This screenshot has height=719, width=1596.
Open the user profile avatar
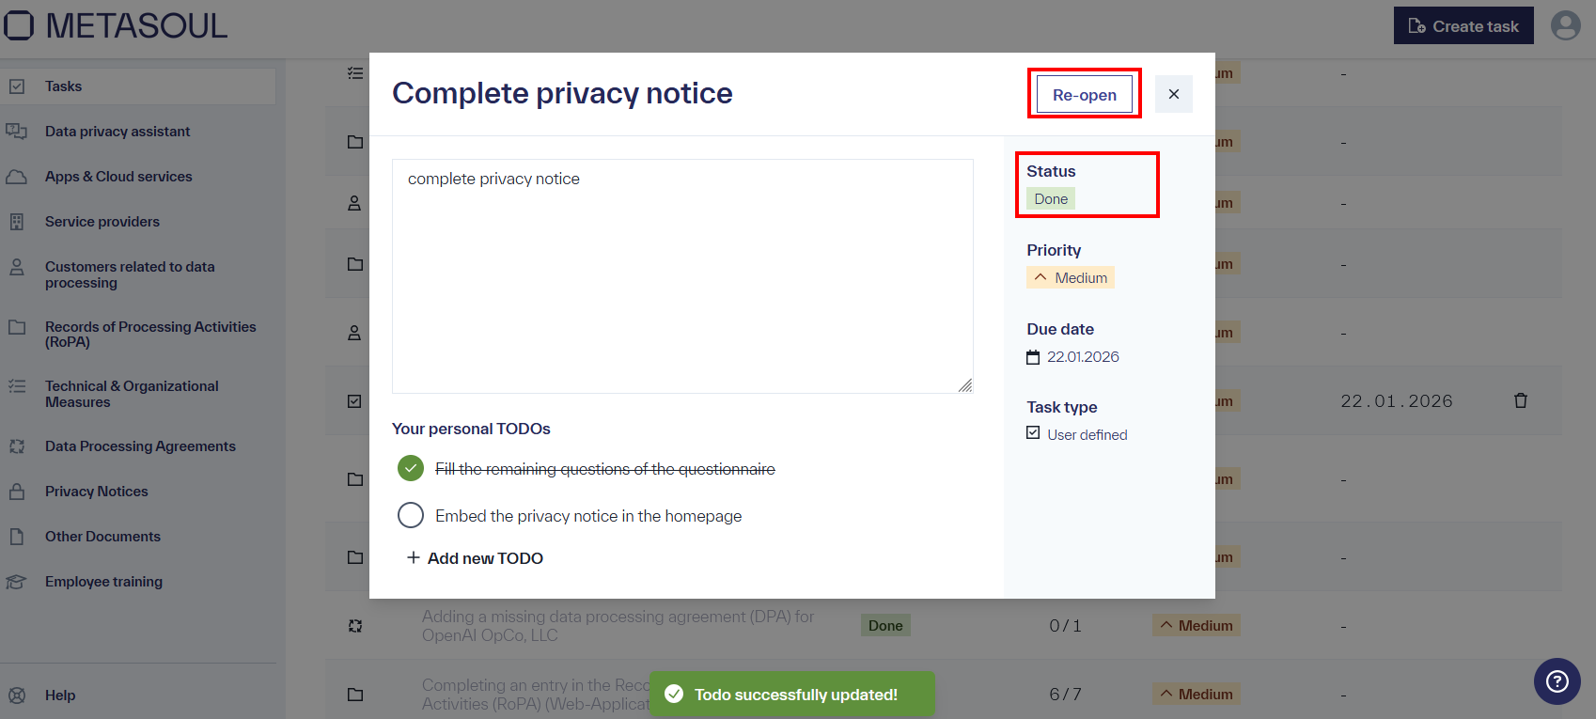point(1565,25)
